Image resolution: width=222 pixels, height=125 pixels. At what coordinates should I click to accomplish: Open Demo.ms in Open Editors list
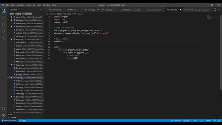pos(25,30)
